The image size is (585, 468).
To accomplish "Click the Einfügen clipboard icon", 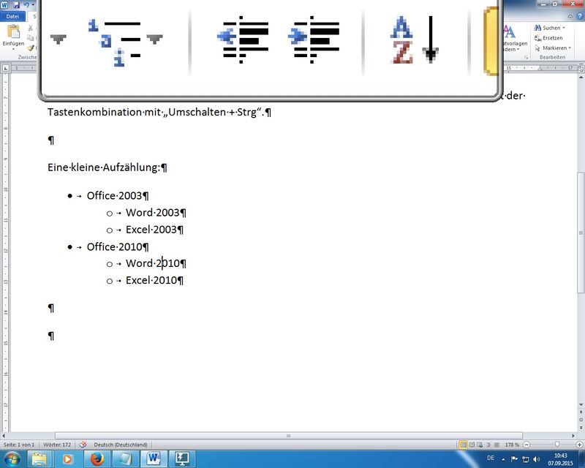I will point(13,32).
